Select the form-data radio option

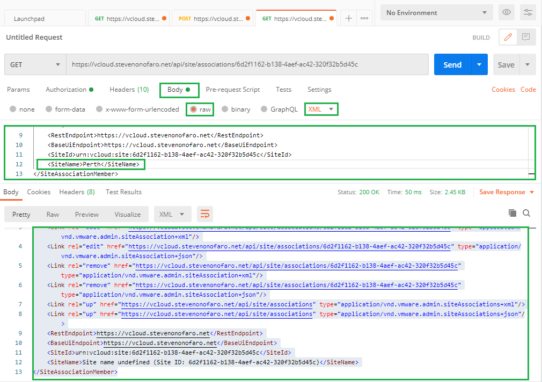tap(49, 109)
